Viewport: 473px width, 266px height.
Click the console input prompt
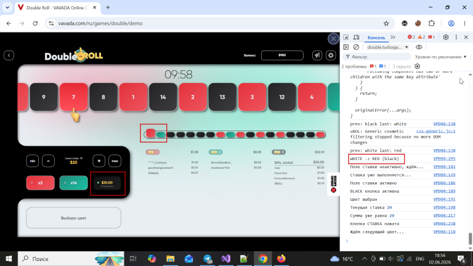pyautogui.click(x=404, y=241)
